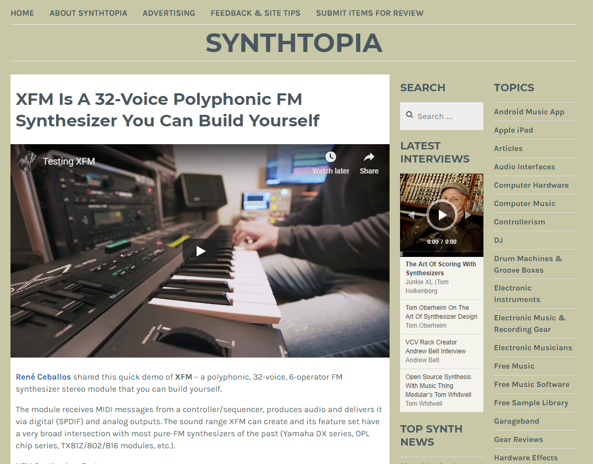Open Drum Machines & Groove Boxes topic
This screenshot has width=593, height=464.
pyautogui.click(x=528, y=264)
